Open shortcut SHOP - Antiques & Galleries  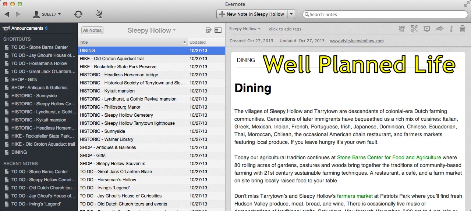click(39, 88)
